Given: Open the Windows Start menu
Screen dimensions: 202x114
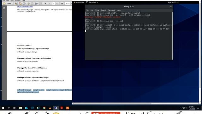Looking at the screenshot, I should pos(3,108).
